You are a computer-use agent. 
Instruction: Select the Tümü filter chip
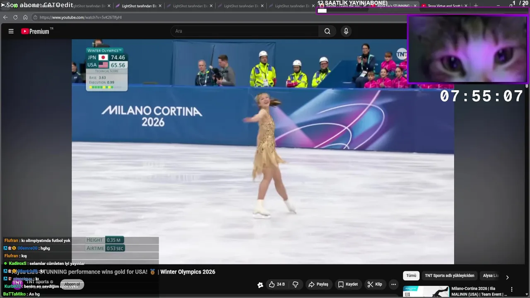pos(411,276)
